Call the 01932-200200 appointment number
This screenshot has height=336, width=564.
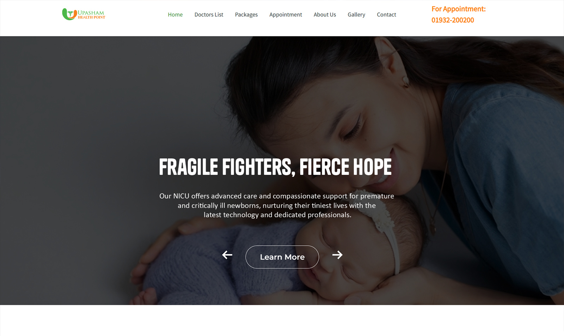click(453, 20)
